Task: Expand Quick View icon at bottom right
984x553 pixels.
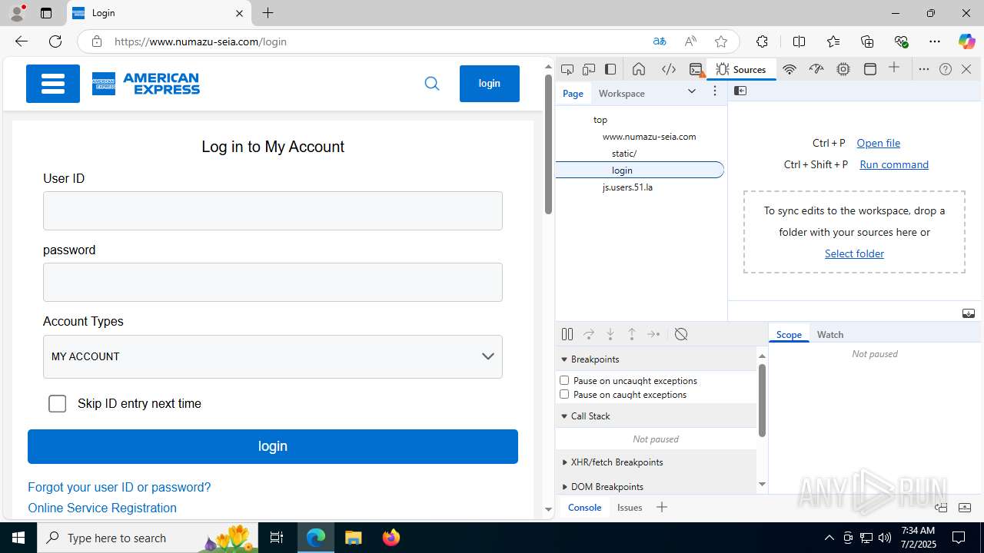Action: pos(965,508)
